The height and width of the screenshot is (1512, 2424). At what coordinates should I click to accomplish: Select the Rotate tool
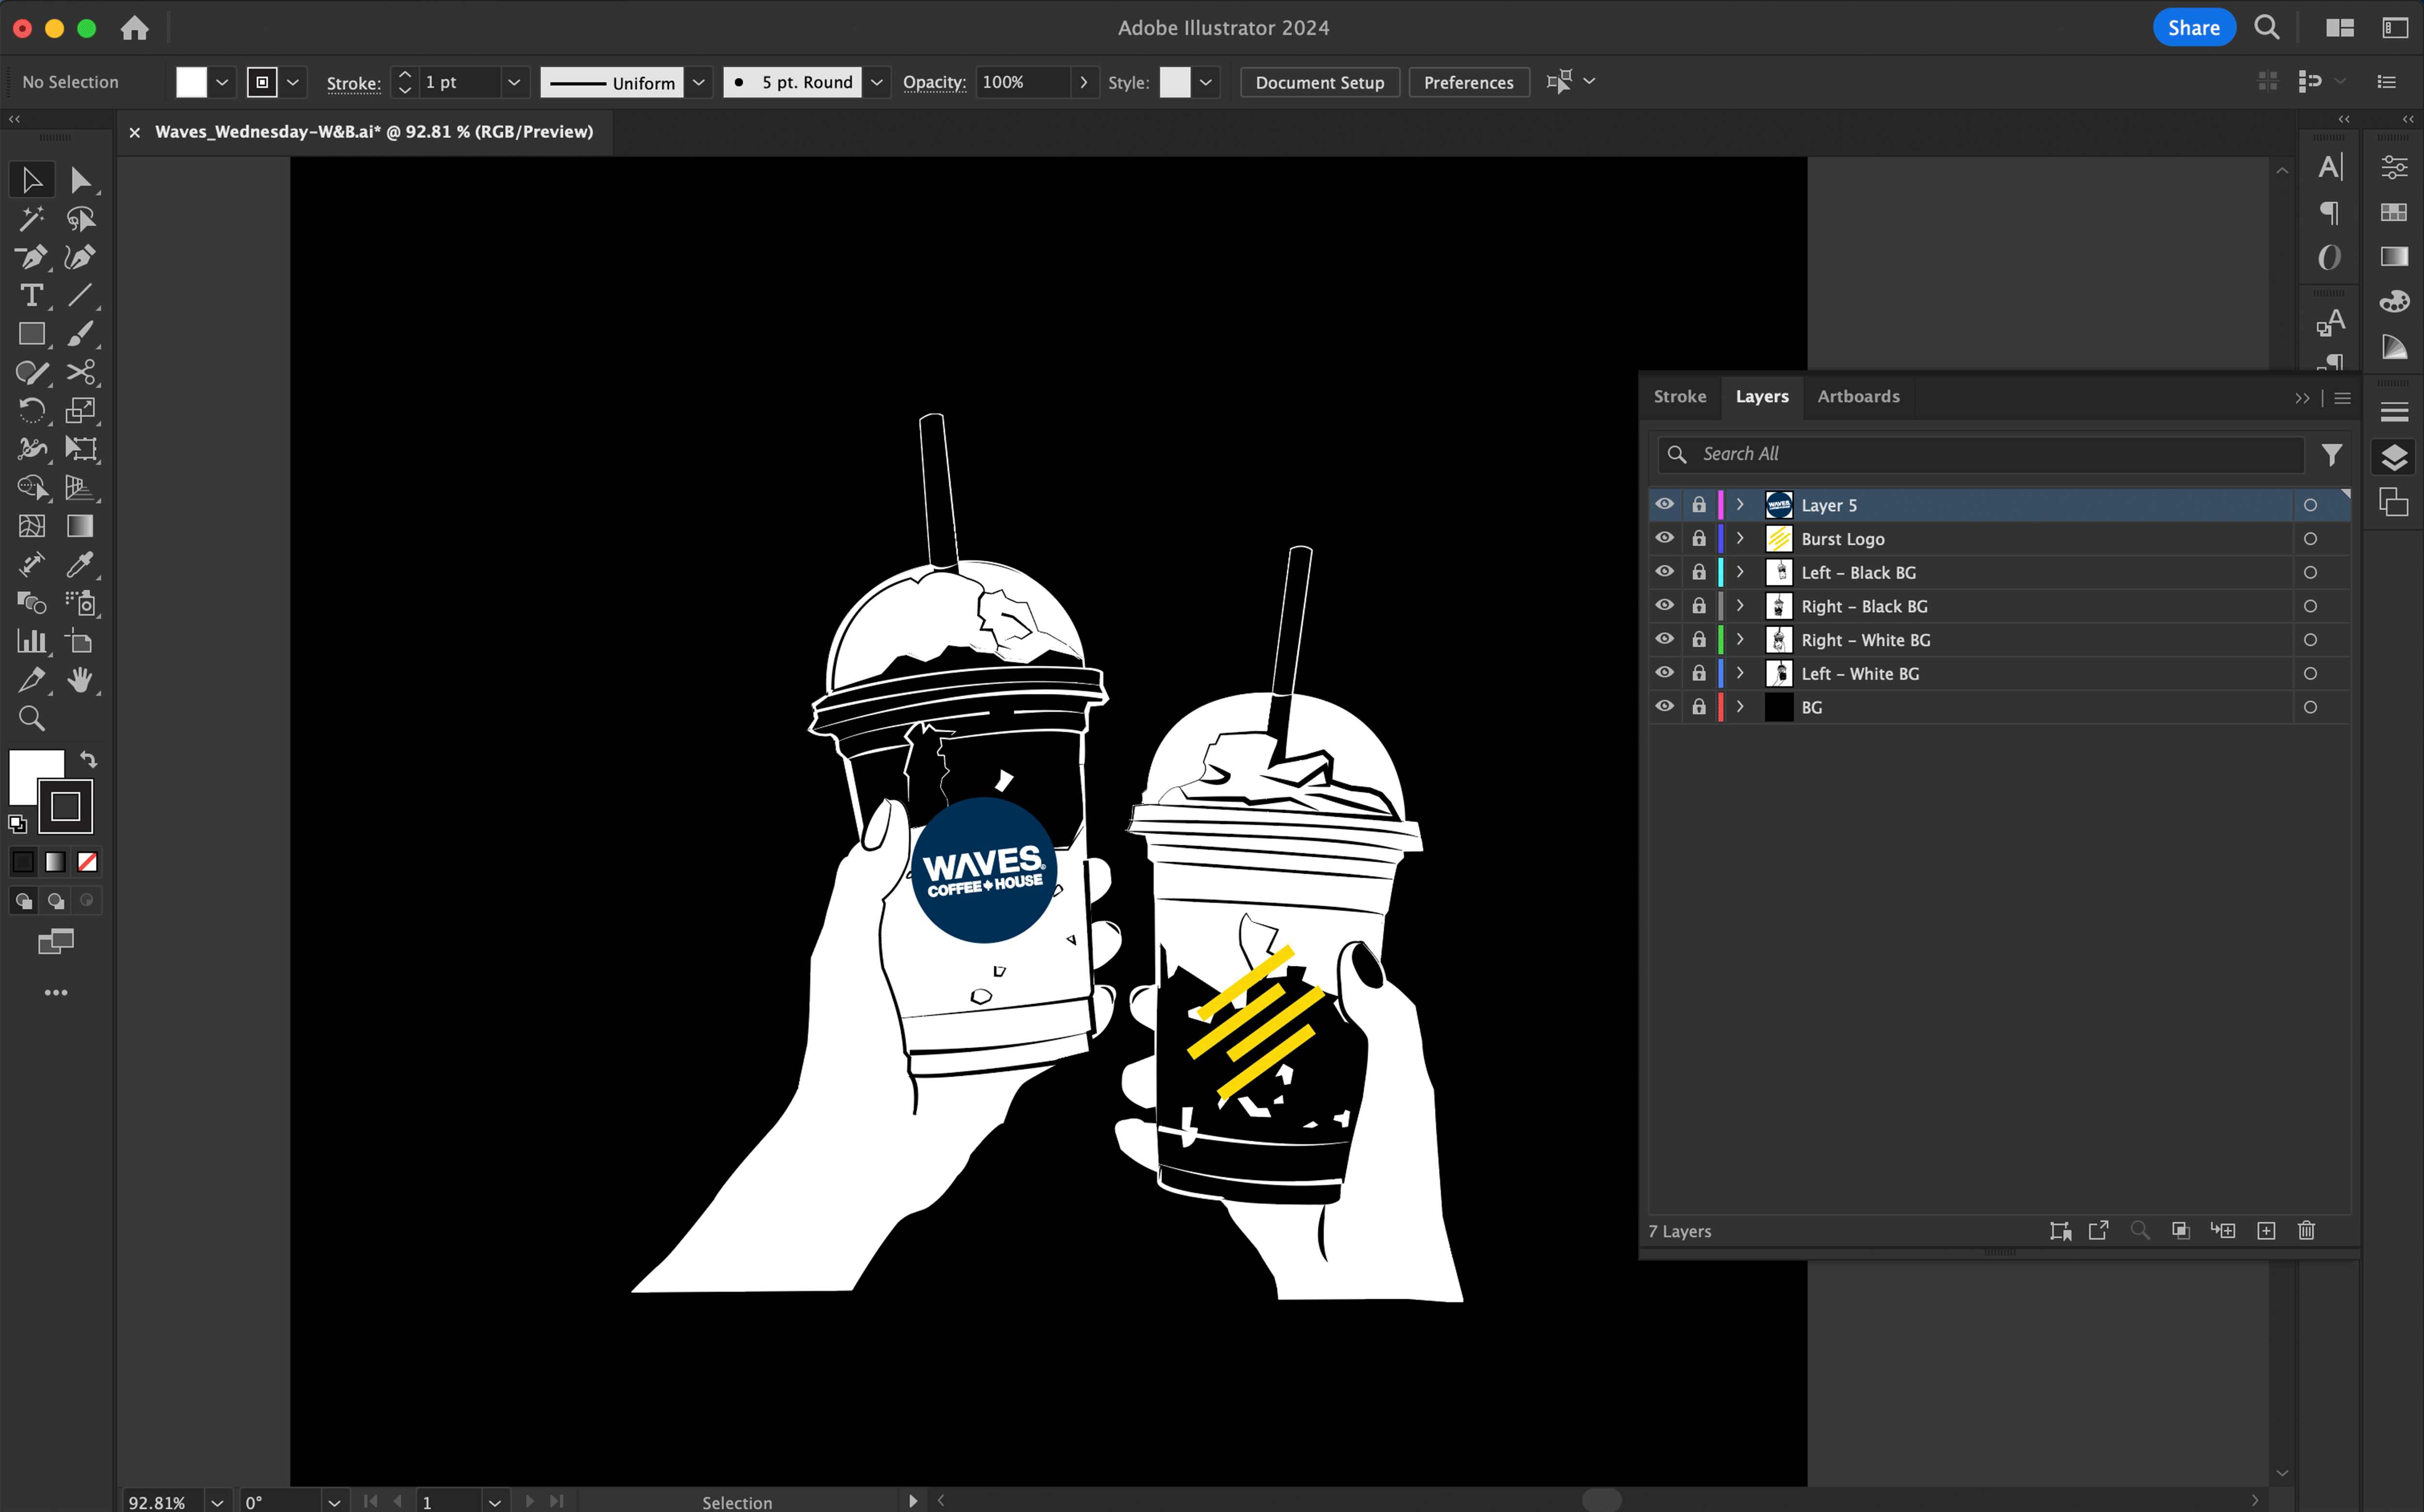(32, 409)
